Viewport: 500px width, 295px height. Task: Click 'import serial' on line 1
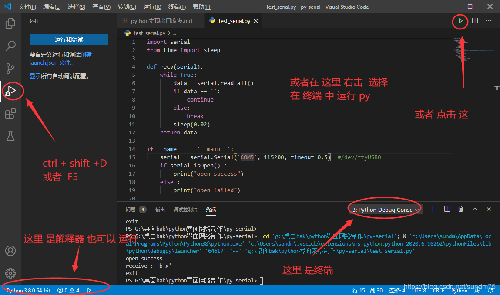click(x=168, y=42)
